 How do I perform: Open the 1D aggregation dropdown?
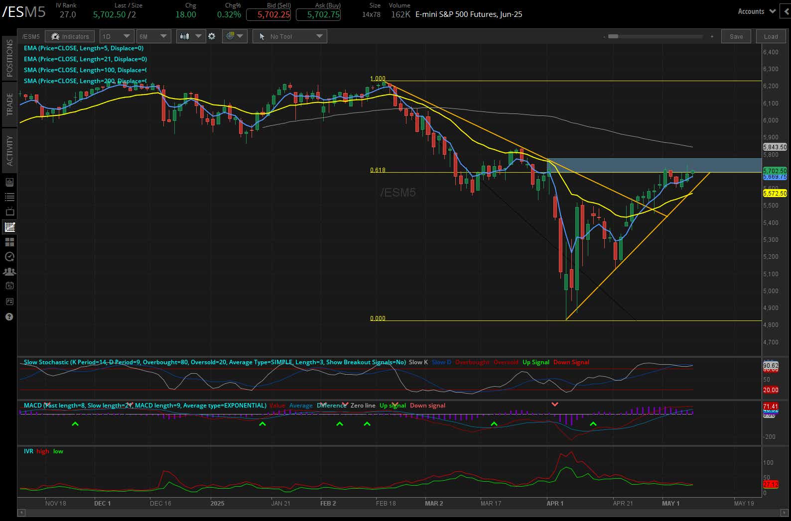(x=116, y=36)
